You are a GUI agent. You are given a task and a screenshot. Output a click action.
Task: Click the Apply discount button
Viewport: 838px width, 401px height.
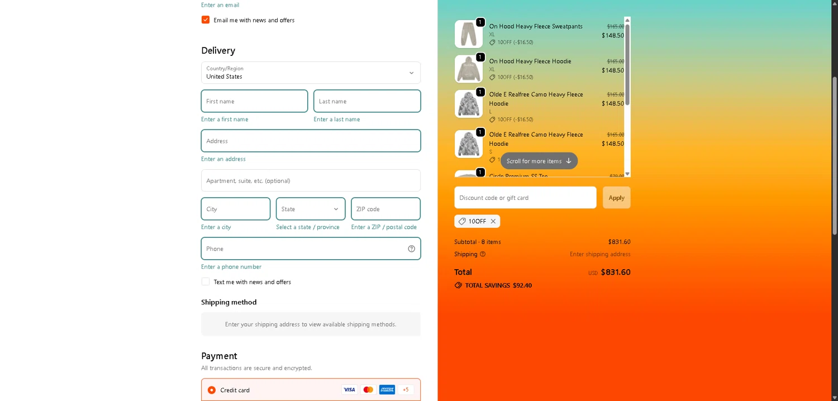click(617, 198)
